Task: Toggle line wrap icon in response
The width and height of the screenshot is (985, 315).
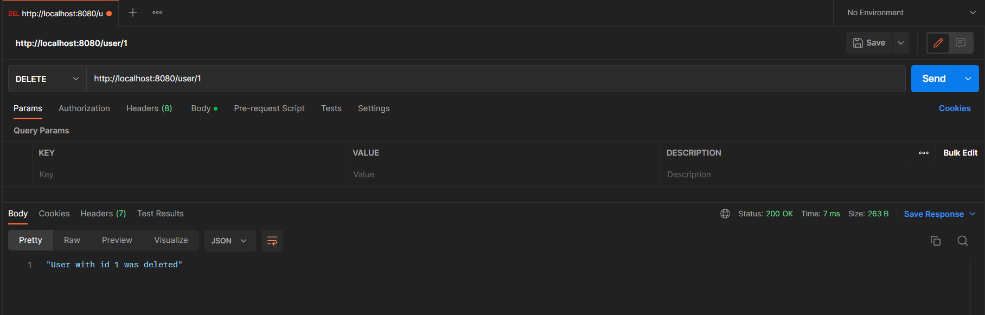Action: 272,241
